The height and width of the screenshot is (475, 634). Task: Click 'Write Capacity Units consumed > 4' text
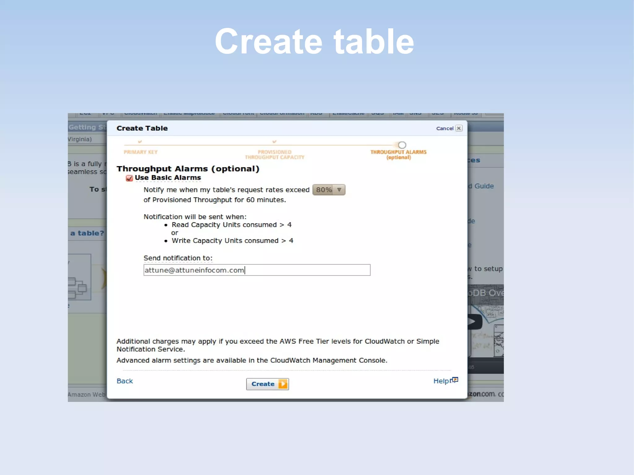coord(232,240)
